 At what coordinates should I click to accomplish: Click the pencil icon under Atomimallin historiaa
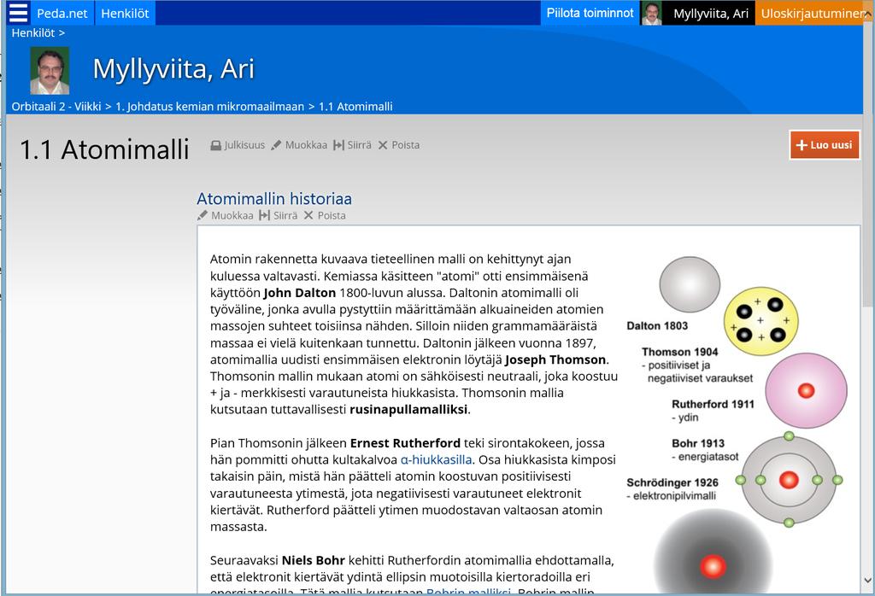pyautogui.click(x=203, y=216)
